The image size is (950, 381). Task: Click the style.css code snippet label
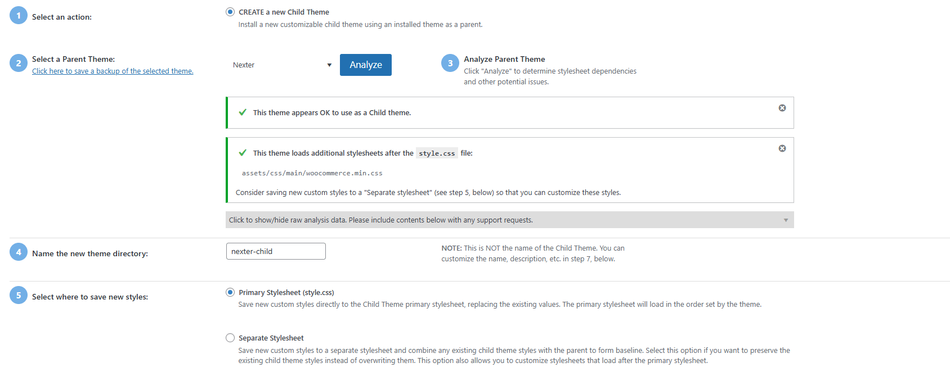pos(437,153)
